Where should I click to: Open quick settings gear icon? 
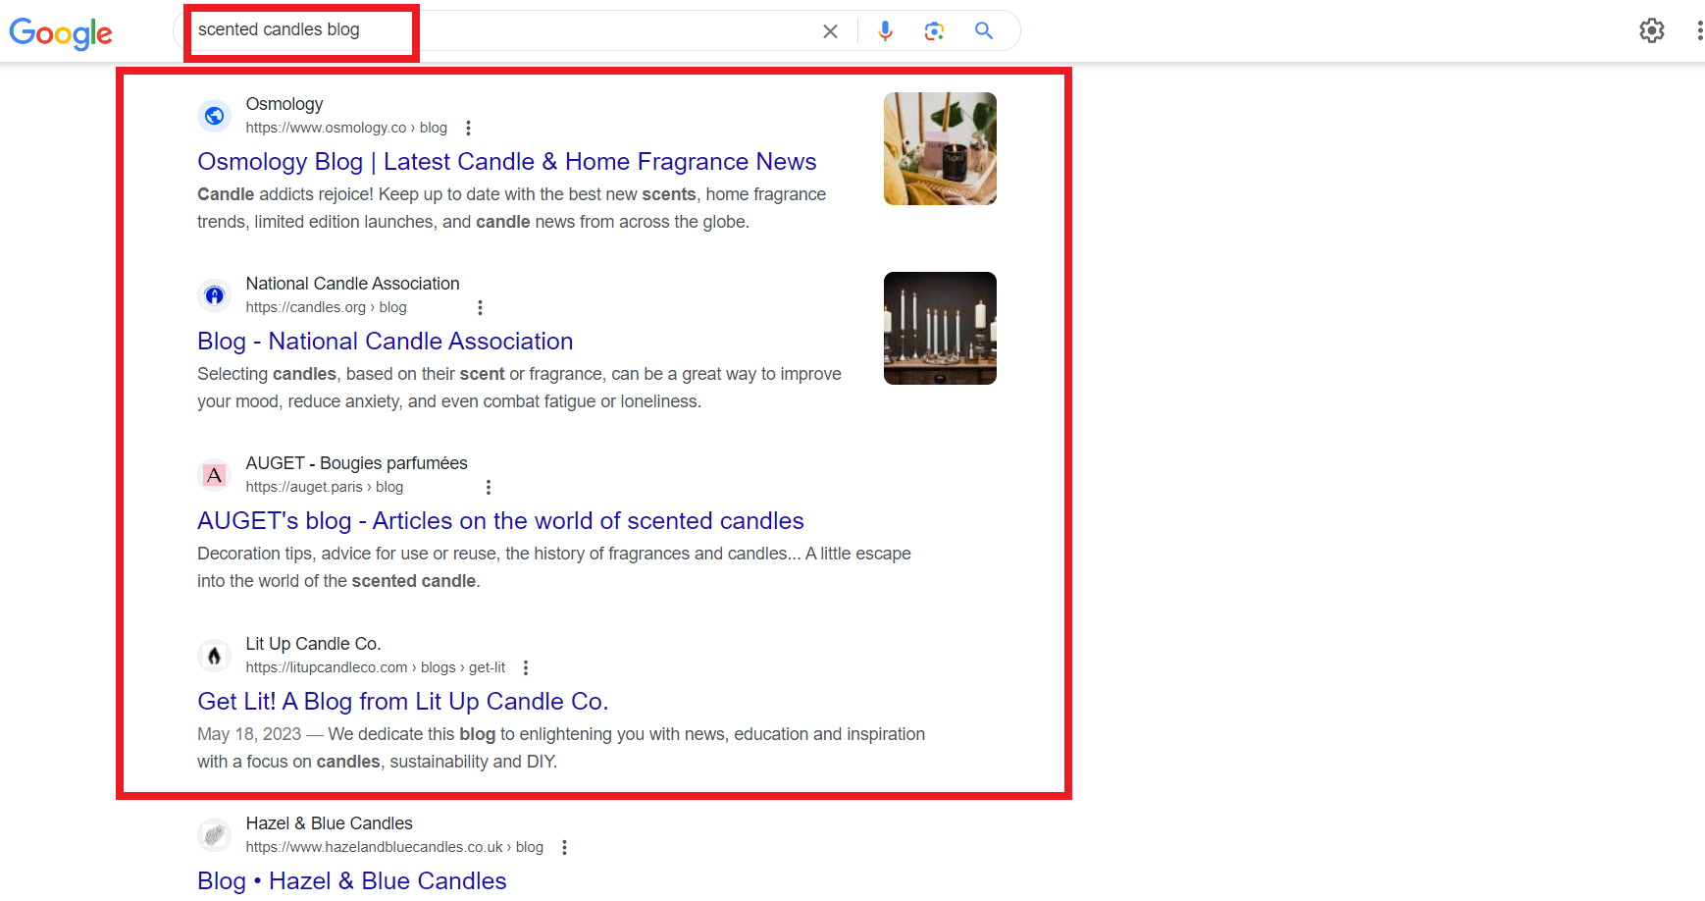coord(1652,30)
